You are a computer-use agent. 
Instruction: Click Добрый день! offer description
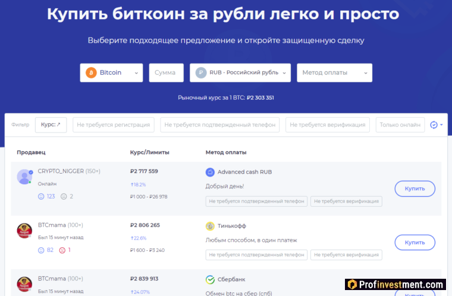click(x=225, y=187)
